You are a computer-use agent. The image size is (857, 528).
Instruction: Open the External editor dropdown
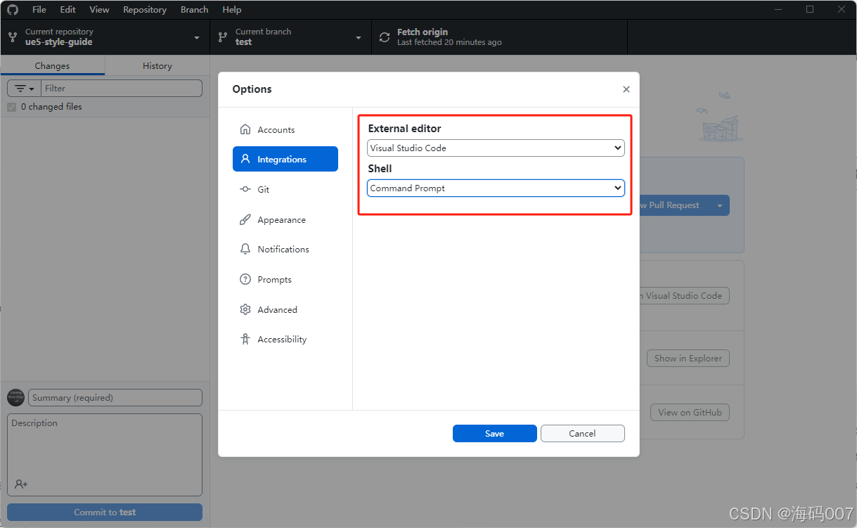(496, 148)
